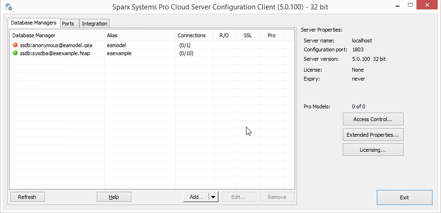
Task: Sort by the Alias column header
Action: pyautogui.click(x=139, y=35)
